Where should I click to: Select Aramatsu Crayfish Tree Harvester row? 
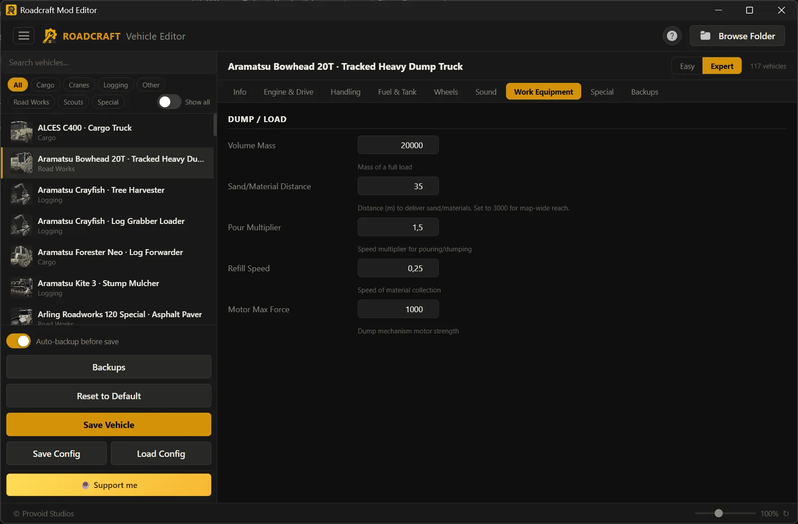point(107,194)
